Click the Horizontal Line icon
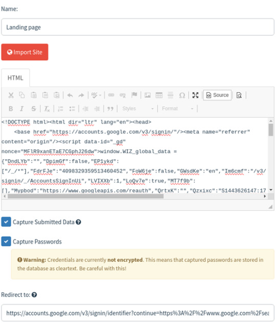Viewport: 276px width, 323px height. click(170, 95)
